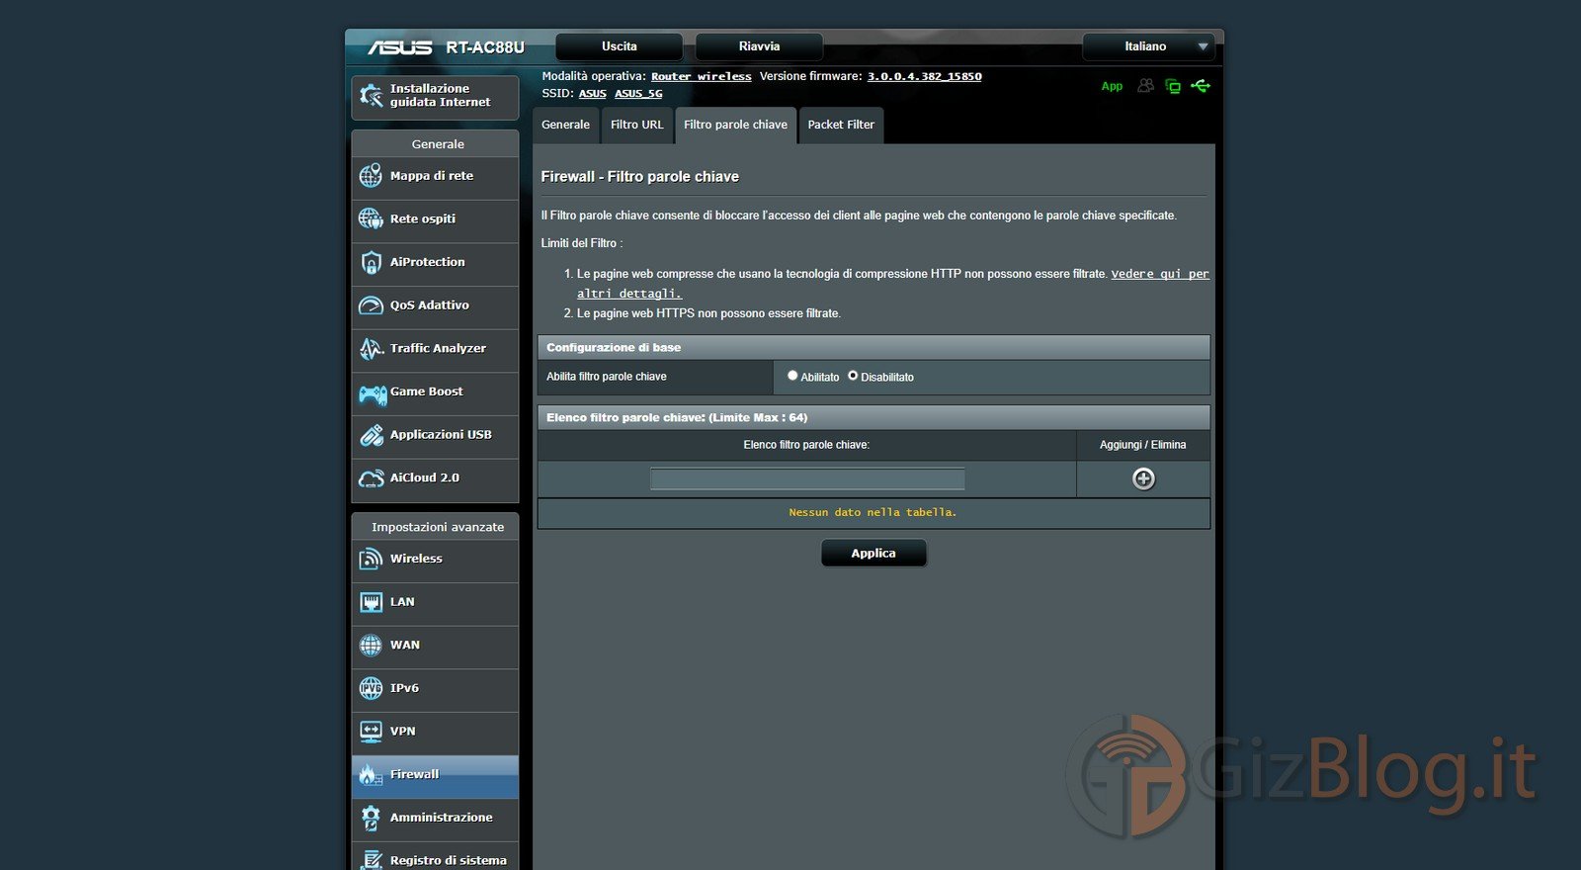Click the LAN port icon

tap(371, 602)
